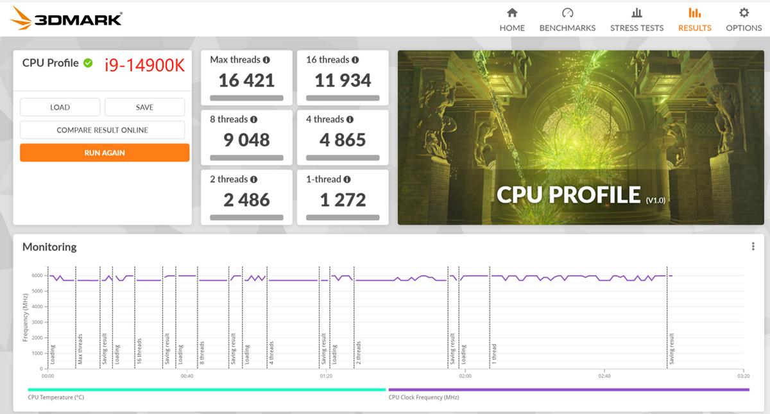
Task: Select the 8 threads score 9 048
Action: pos(246,140)
